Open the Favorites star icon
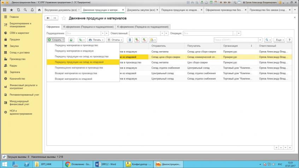 [x=11, y=10]
